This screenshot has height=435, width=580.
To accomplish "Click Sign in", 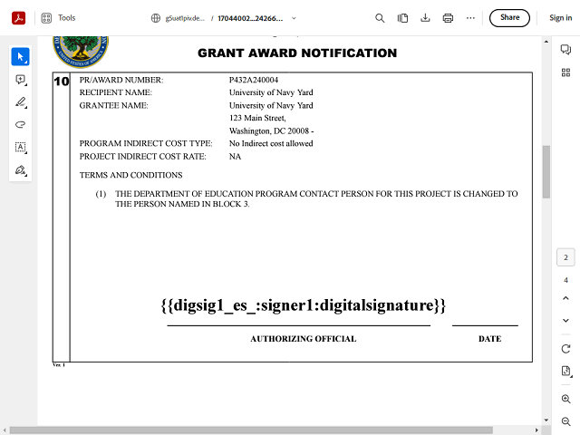I will (560, 18).
